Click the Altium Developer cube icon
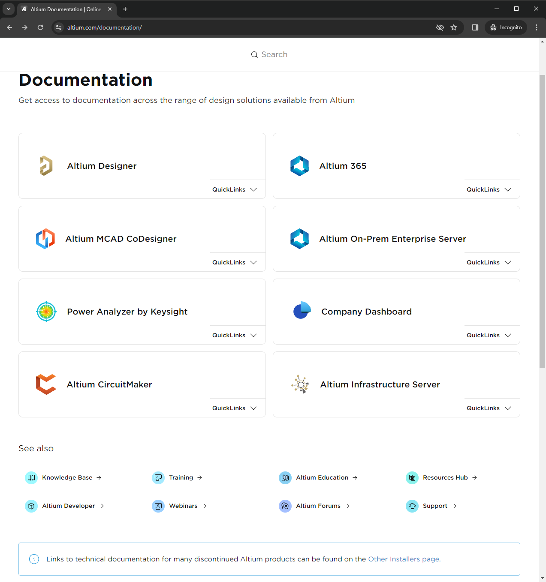This screenshot has width=546, height=582. (31, 506)
